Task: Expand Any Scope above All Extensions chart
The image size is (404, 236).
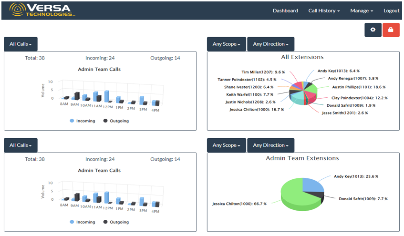Action: (x=226, y=44)
